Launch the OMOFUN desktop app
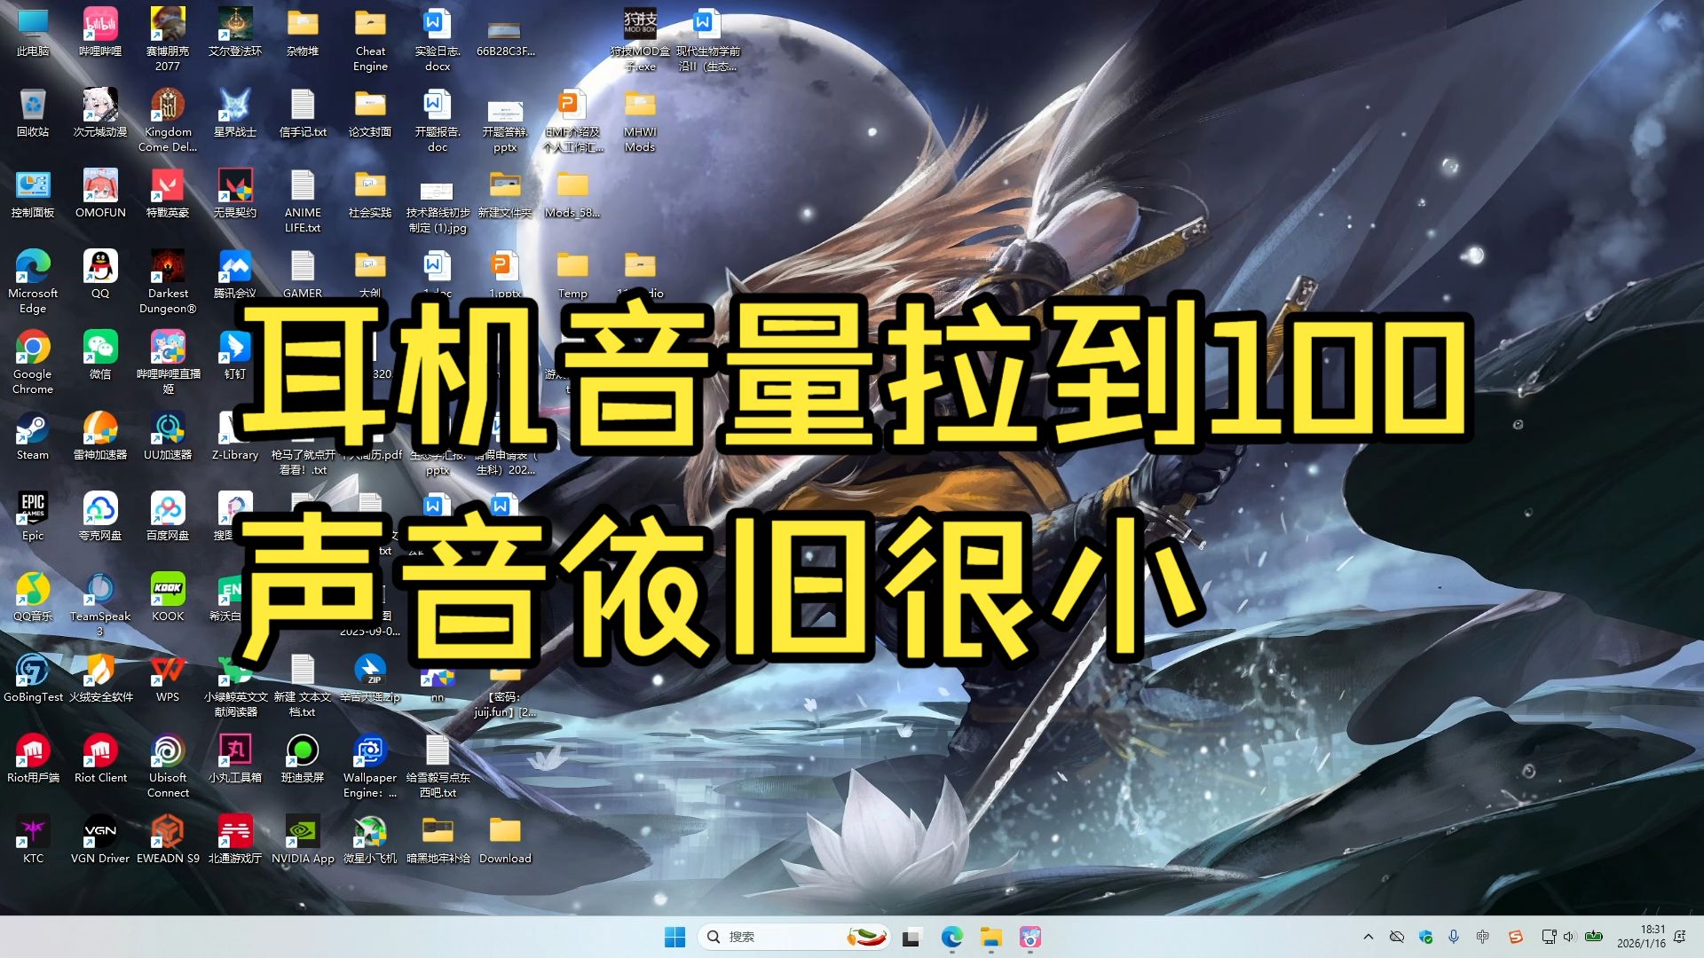Image resolution: width=1704 pixels, height=958 pixels. pyautogui.click(x=100, y=194)
